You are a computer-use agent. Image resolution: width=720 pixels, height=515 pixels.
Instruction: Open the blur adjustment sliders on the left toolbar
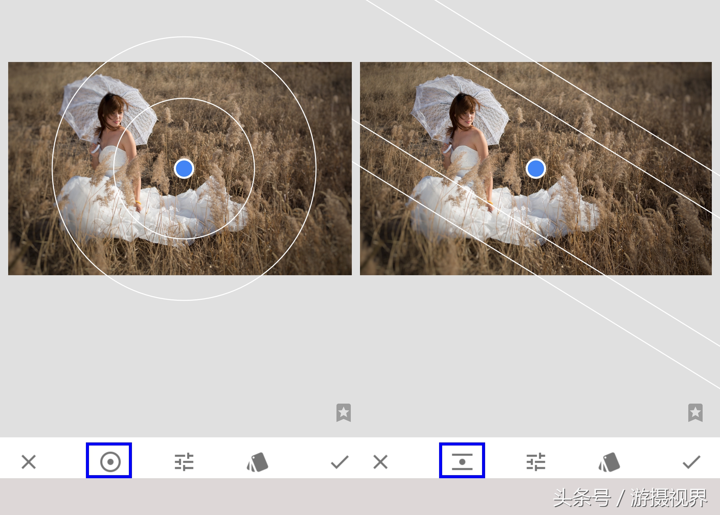(184, 462)
